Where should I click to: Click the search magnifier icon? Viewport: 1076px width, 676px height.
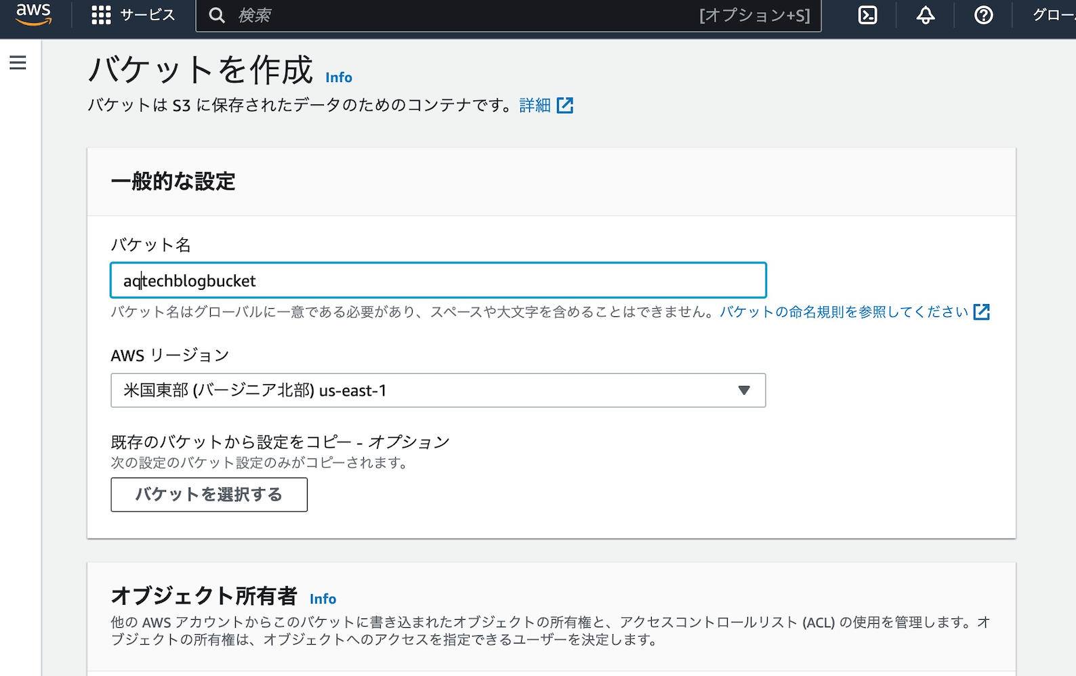pyautogui.click(x=217, y=16)
